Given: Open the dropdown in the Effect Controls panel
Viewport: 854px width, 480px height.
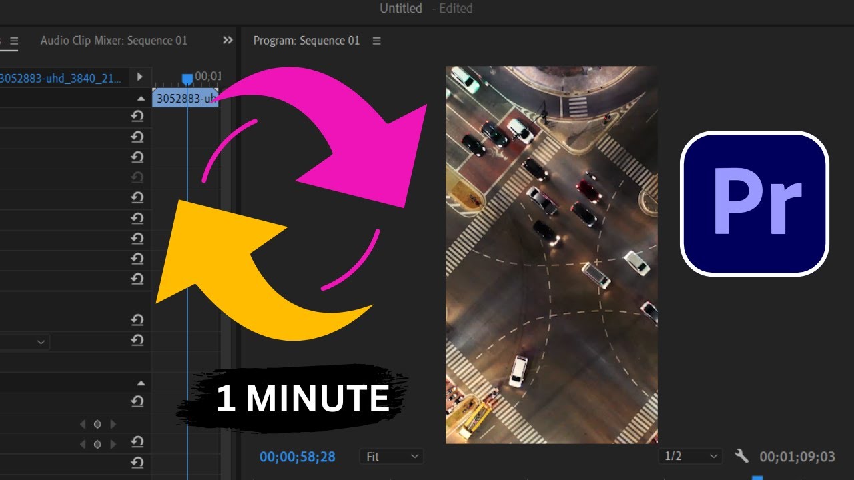Looking at the screenshot, I should tap(25, 342).
